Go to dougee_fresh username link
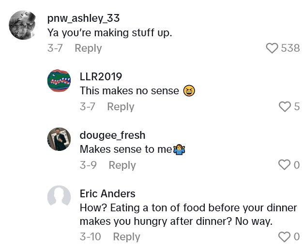This screenshot has height=250, width=304. [x=112, y=135]
